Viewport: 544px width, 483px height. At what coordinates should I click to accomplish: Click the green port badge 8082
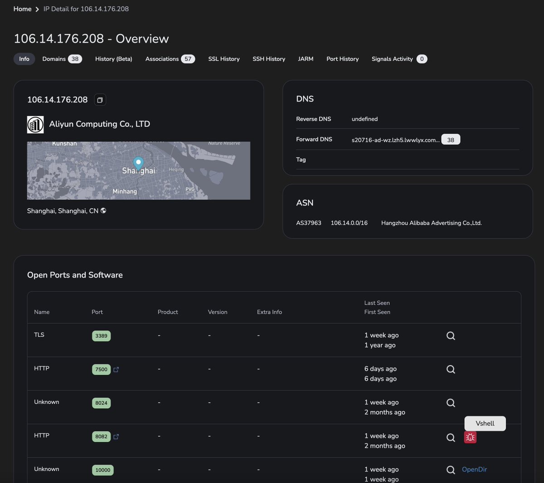(101, 437)
